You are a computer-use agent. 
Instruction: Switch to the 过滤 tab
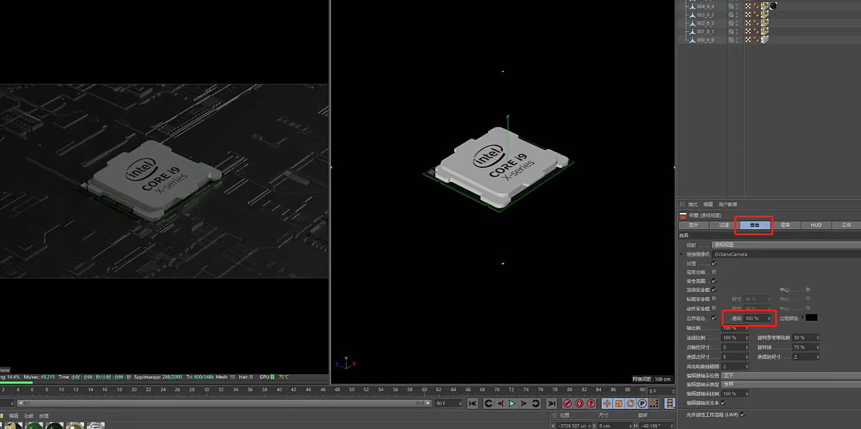[x=724, y=225]
